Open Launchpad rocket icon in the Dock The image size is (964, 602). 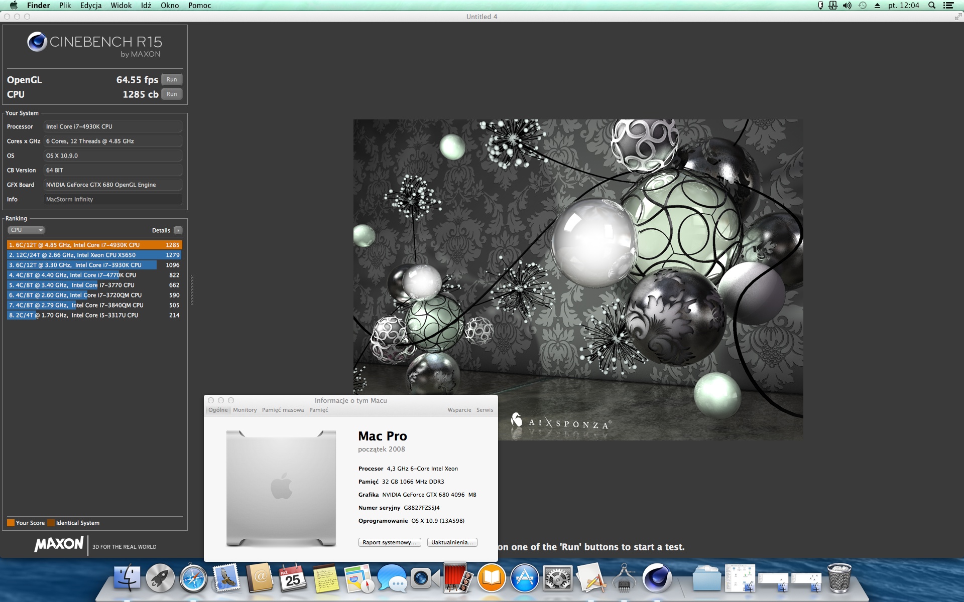tap(160, 578)
